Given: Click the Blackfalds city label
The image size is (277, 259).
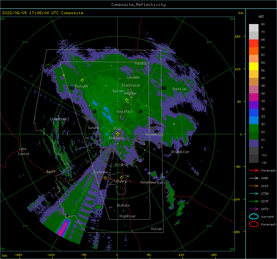Looking at the screenshot, I should click(131, 85).
